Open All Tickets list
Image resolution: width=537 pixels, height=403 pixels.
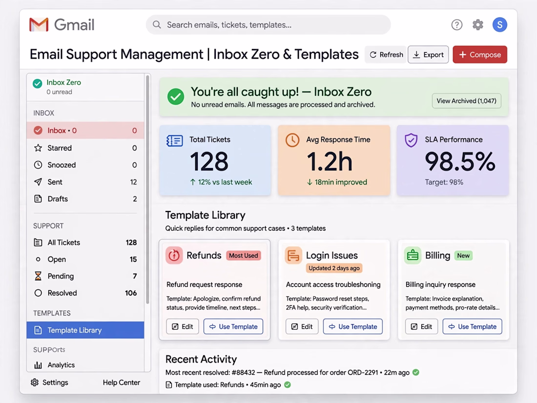point(85,243)
